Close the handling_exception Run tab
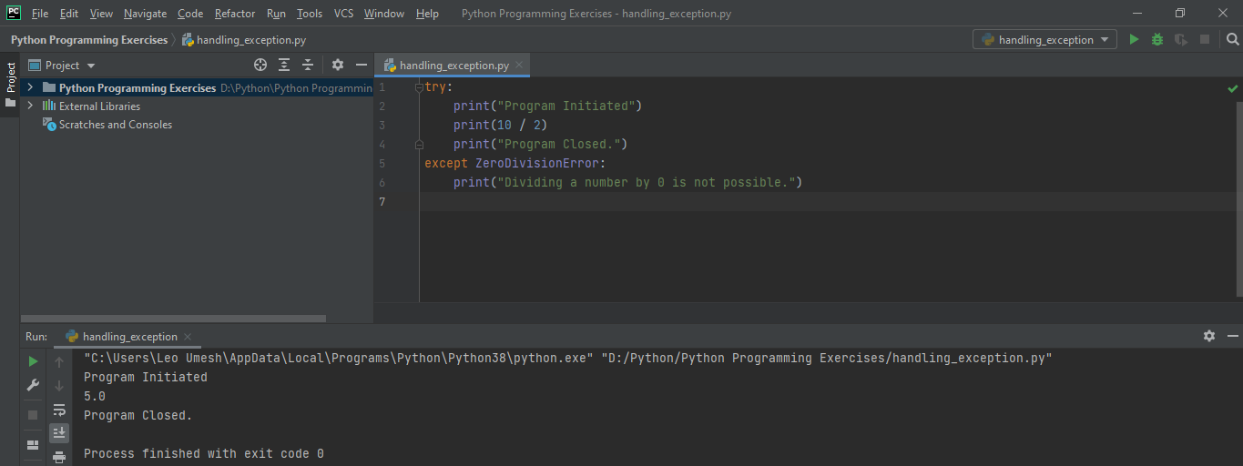This screenshot has width=1243, height=466. [x=187, y=337]
